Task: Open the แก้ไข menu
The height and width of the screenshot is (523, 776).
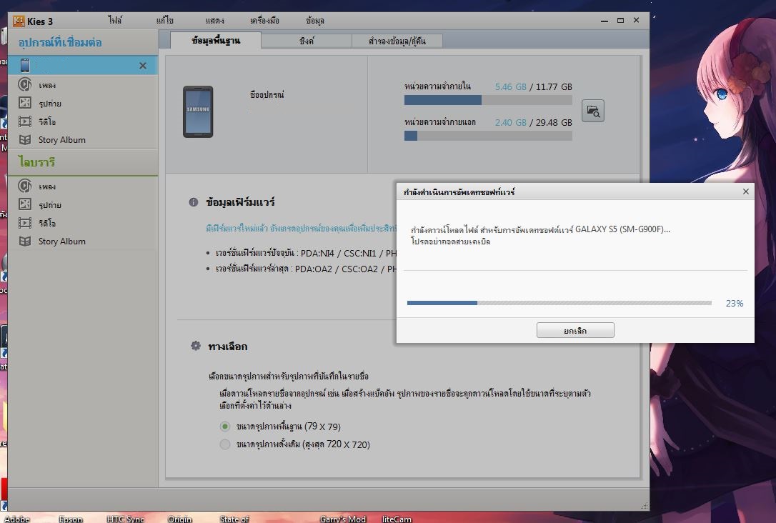Action: tap(165, 20)
